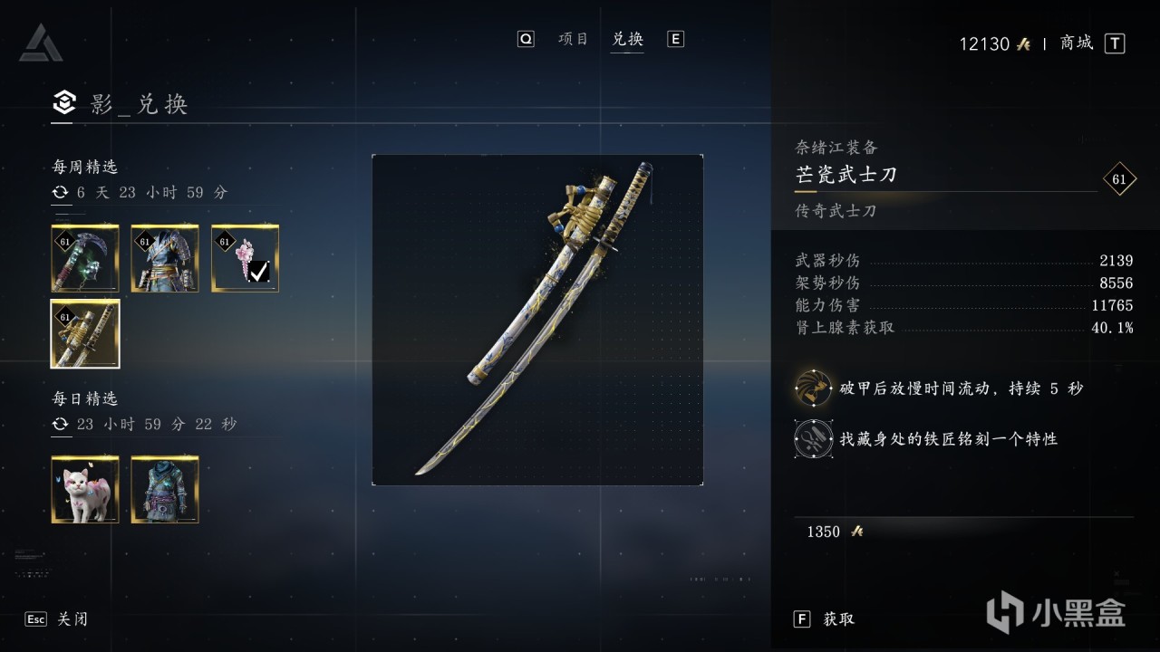Click the E key next-tab icon
Viewport: 1160px width, 652px height.
tap(675, 39)
